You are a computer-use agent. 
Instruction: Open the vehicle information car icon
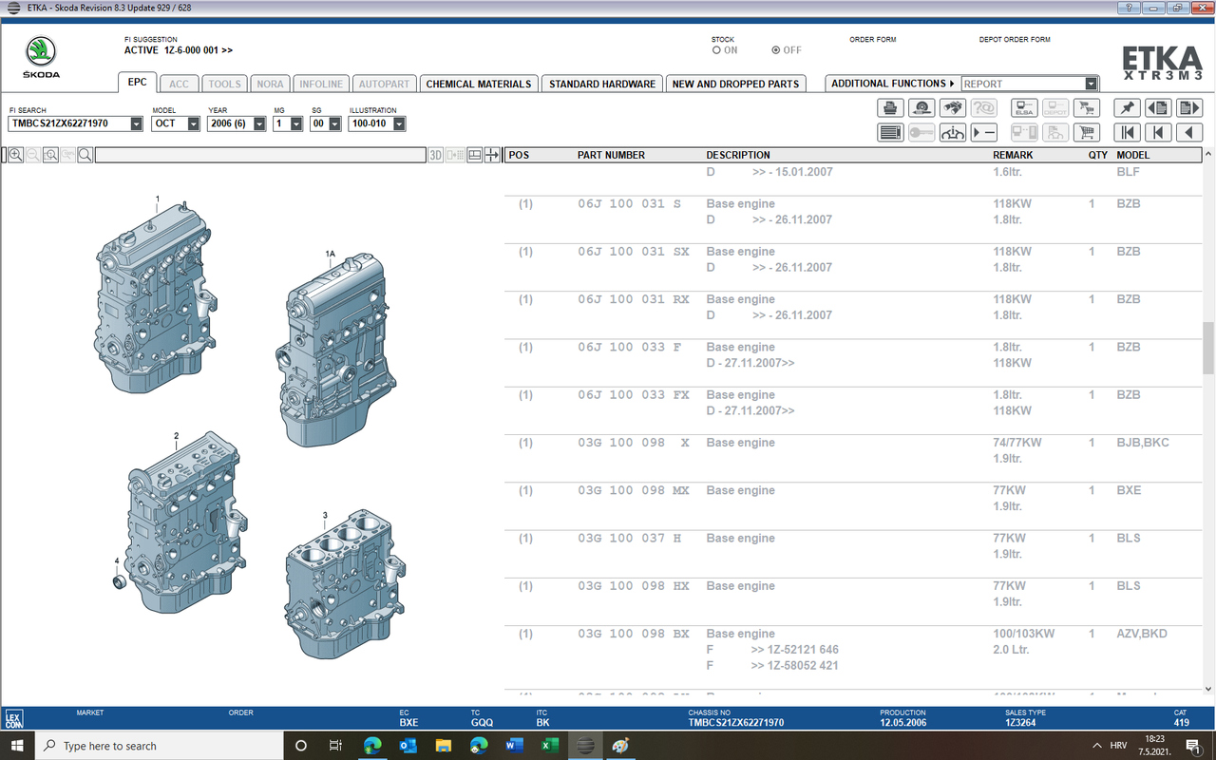click(x=953, y=133)
